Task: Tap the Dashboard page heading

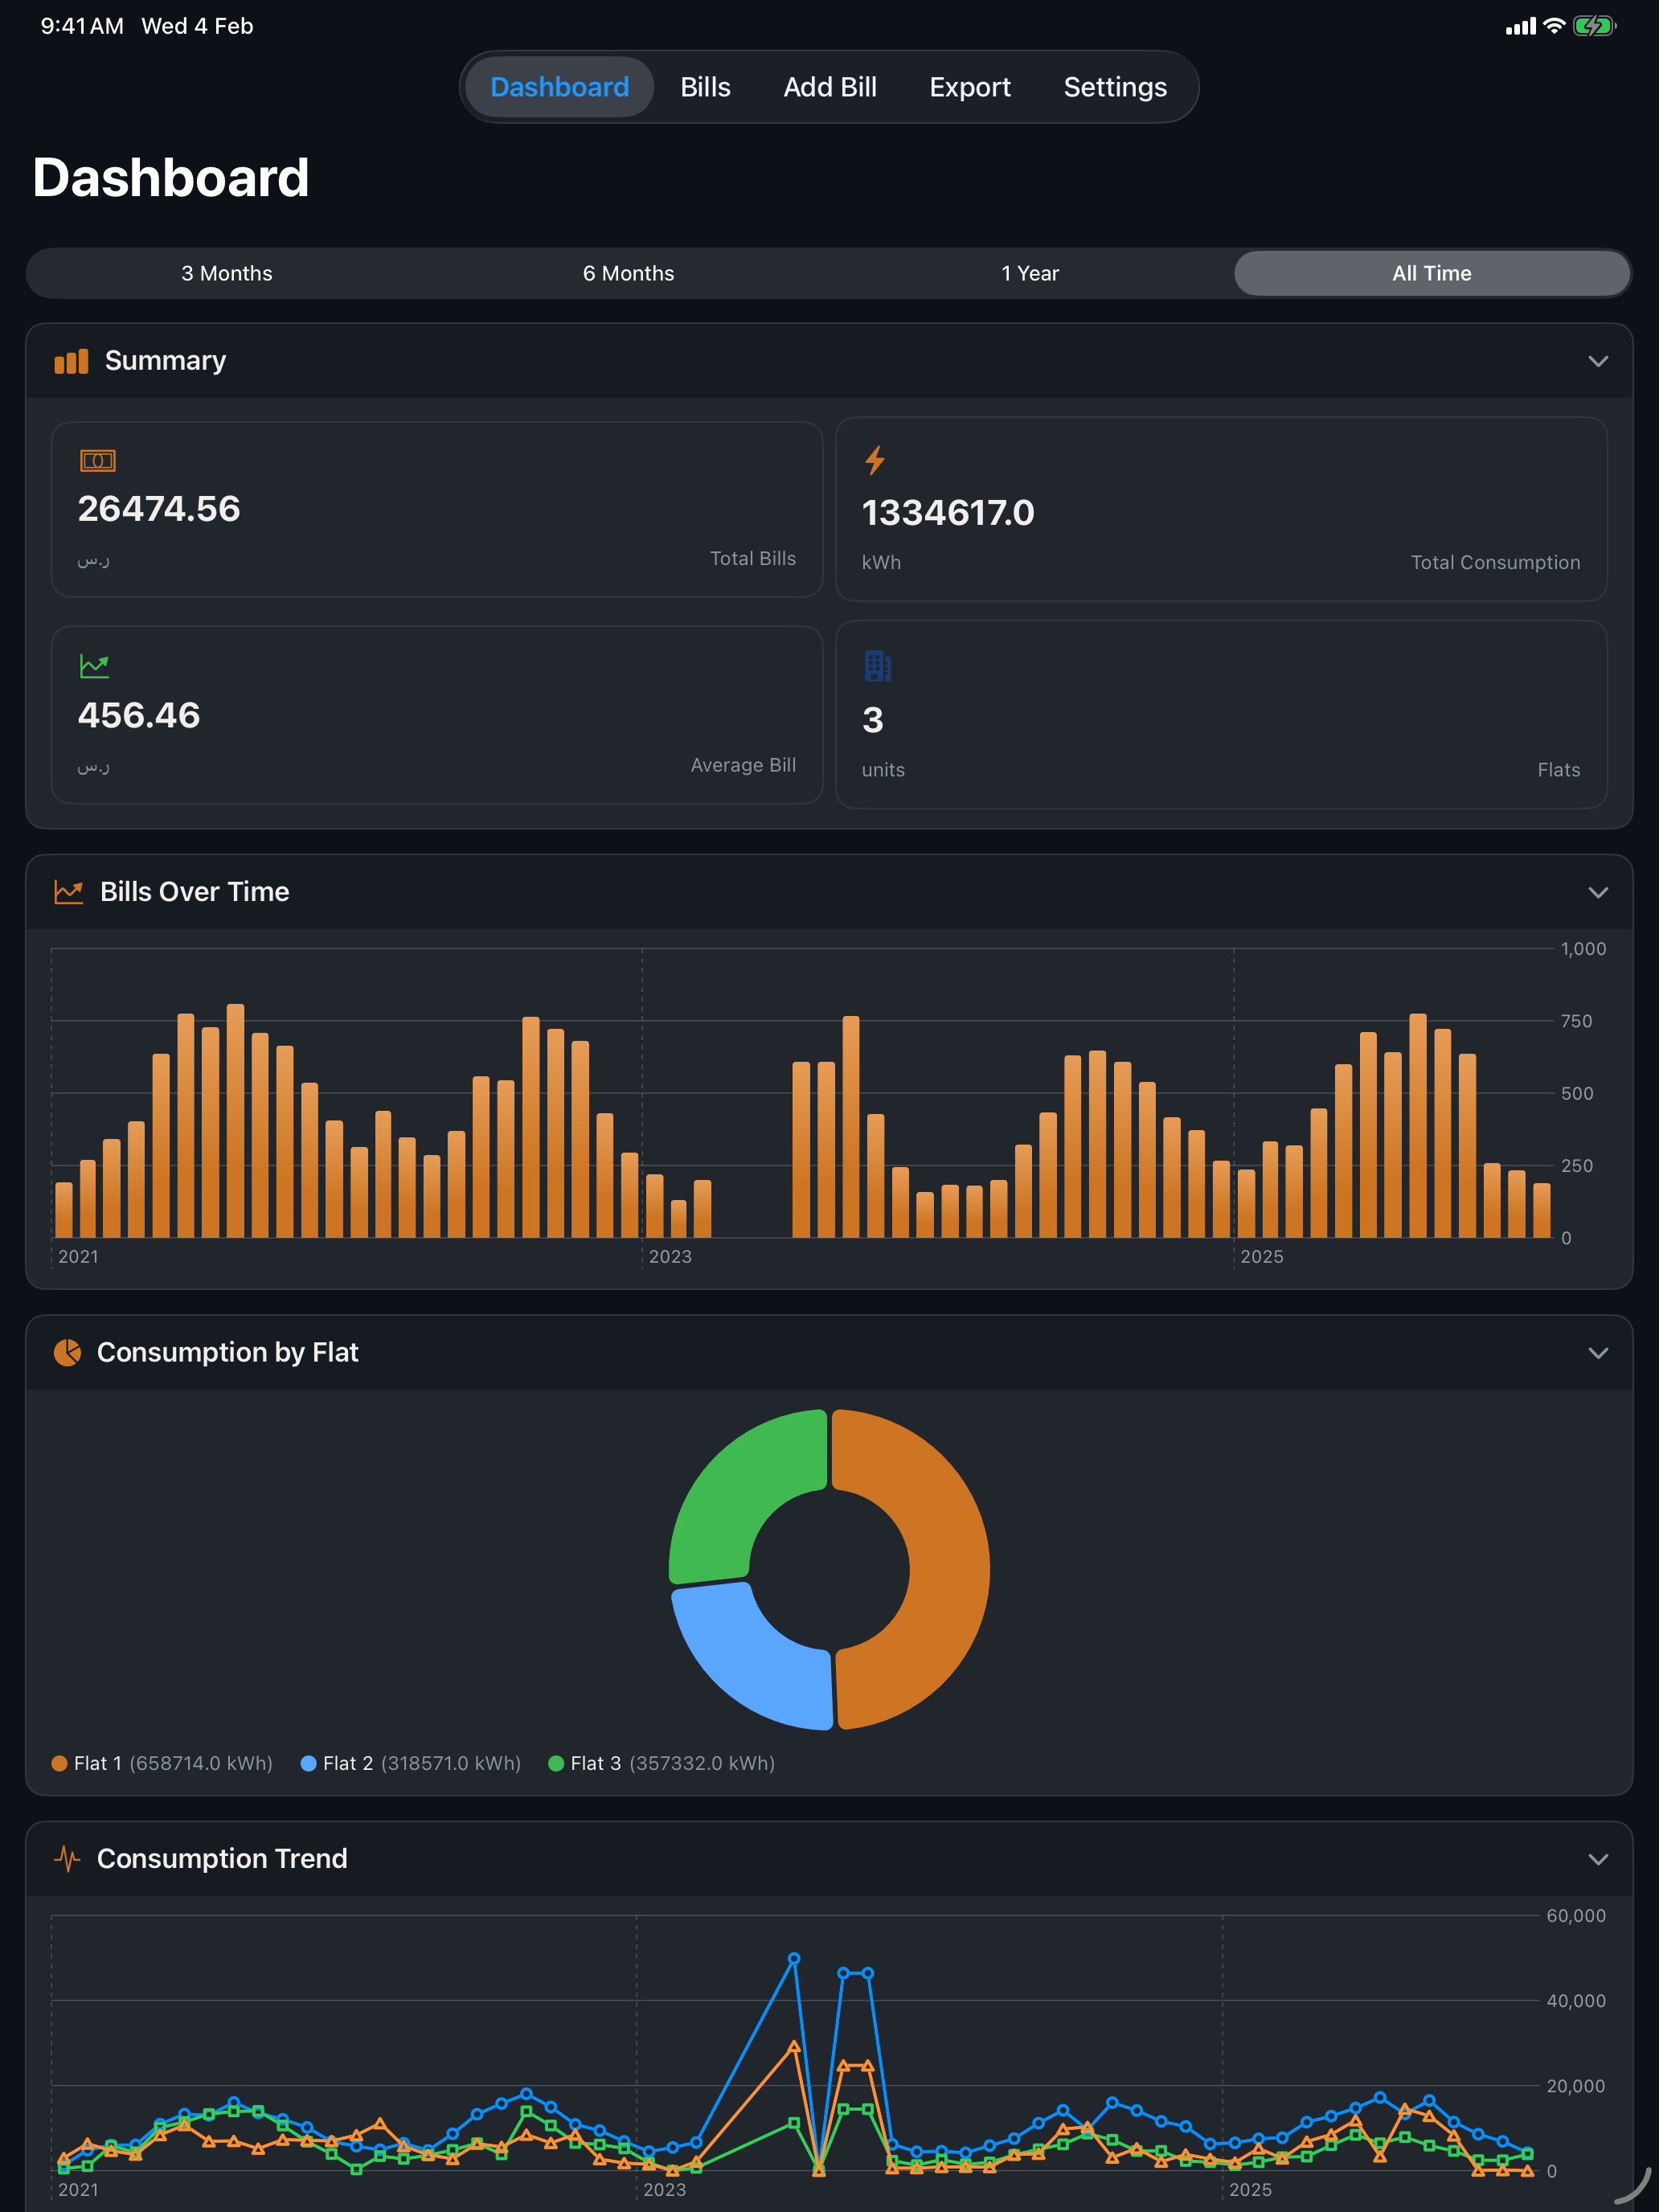Action: (x=171, y=178)
